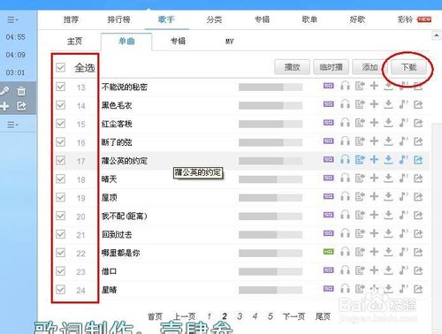This screenshot has height=334, width=442.
Task: Switch to the MV sub-tab
Action: pos(230,42)
